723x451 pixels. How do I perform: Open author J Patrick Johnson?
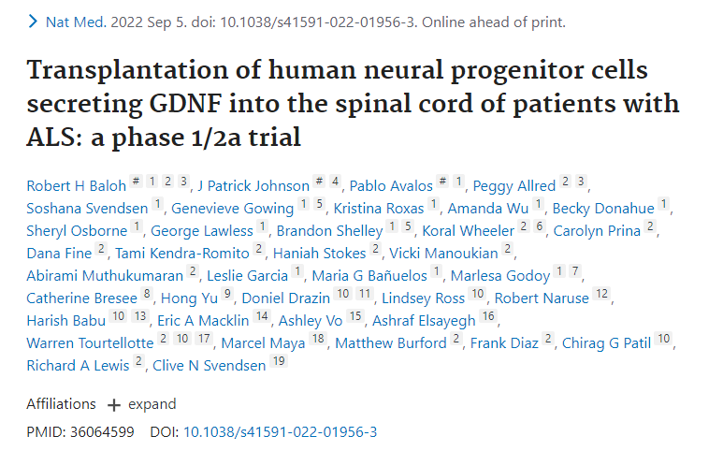coord(254,186)
